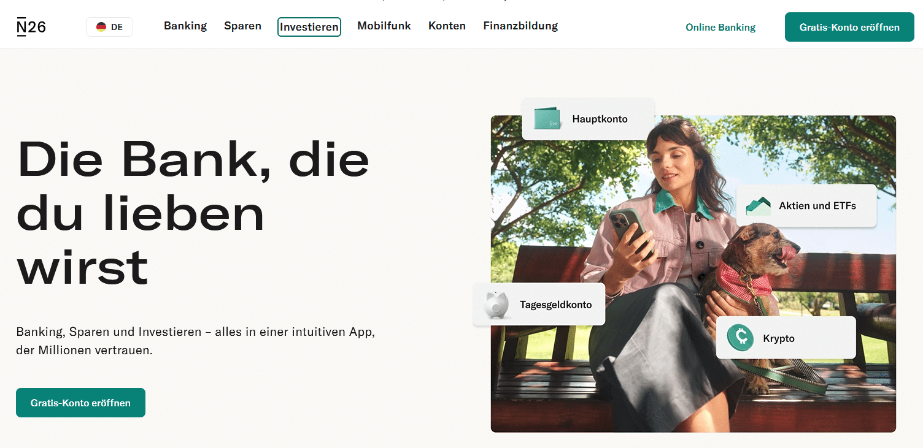This screenshot has height=448, width=923.
Task: Open the Mobilfunk menu item
Action: (x=384, y=26)
